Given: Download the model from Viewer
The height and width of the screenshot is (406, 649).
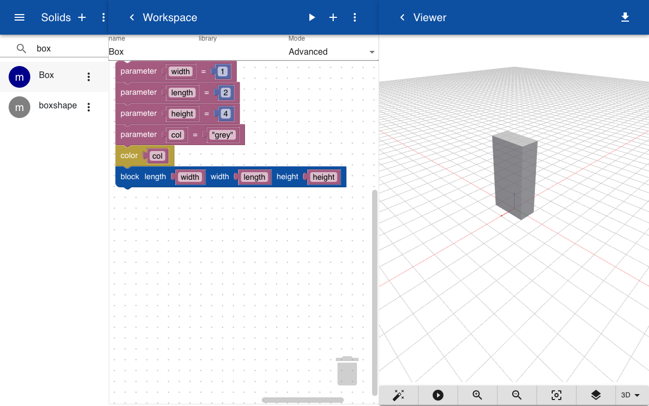Looking at the screenshot, I should coord(625,17).
